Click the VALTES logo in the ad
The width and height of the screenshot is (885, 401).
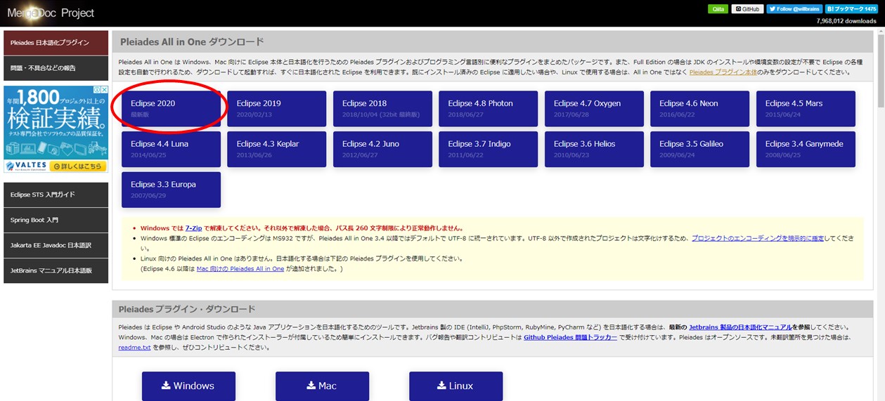[27, 166]
